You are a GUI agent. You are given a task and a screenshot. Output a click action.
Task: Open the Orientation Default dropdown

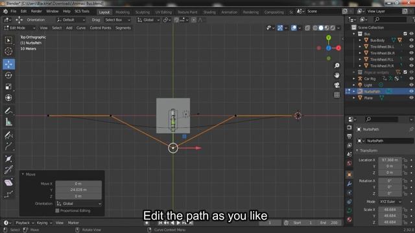[x=71, y=20]
